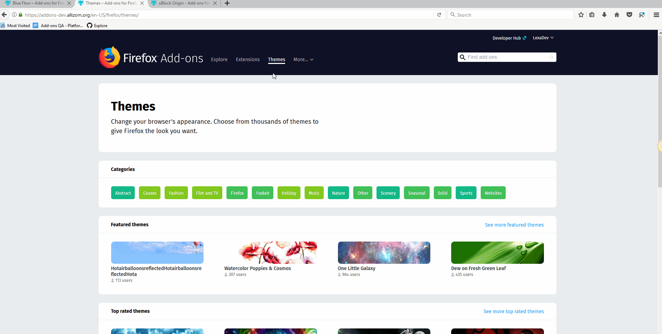Select the Music category
Viewport: 662px width, 334px height.
[314, 193]
